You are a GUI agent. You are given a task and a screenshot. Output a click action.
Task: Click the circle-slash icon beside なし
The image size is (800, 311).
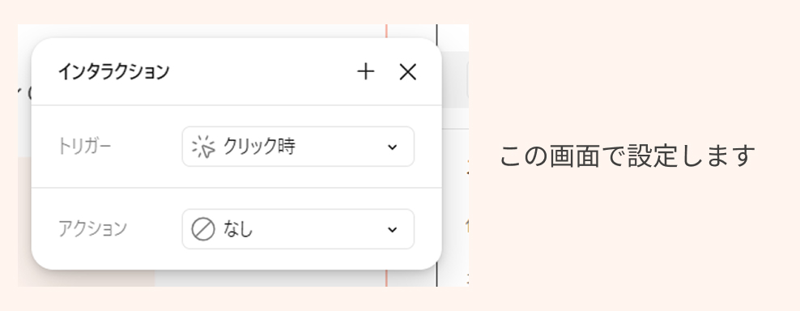[x=203, y=229]
